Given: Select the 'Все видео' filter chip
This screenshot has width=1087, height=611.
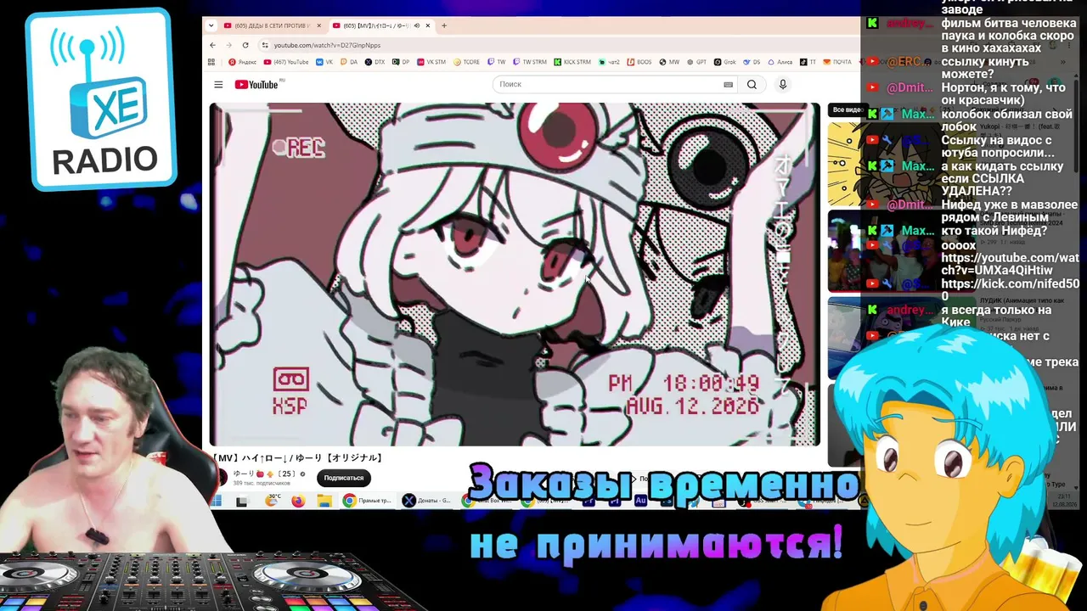Looking at the screenshot, I should (847, 109).
